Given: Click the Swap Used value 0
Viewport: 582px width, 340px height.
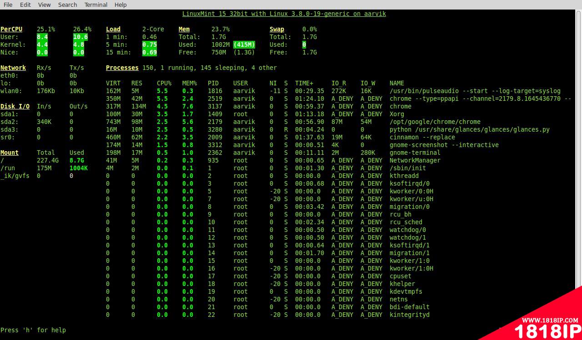Looking at the screenshot, I should [x=304, y=44].
